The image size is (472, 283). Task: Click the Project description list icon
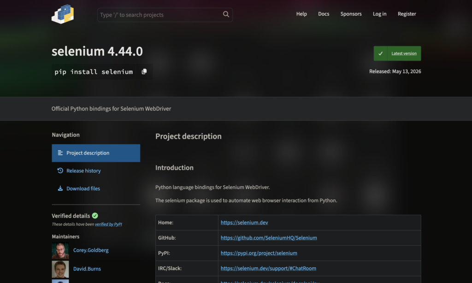pos(60,153)
